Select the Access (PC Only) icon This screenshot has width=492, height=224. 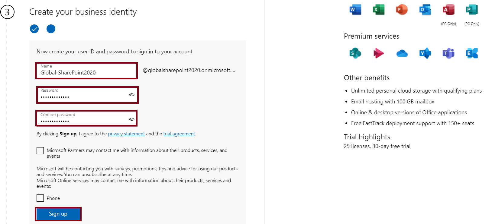[x=448, y=10]
